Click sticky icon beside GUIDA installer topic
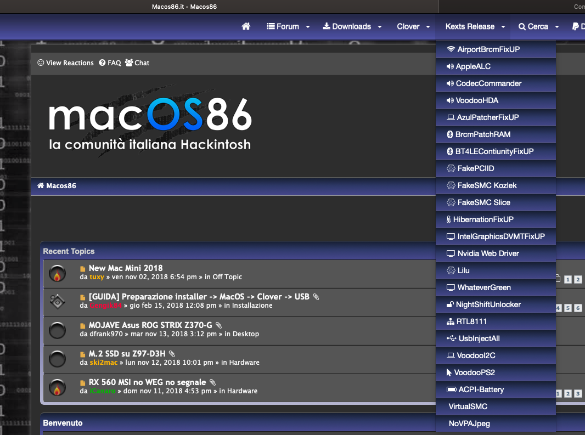The image size is (585, 435). (58, 302)
